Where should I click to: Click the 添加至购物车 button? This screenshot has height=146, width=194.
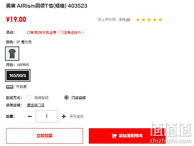[x=127, y=136]
